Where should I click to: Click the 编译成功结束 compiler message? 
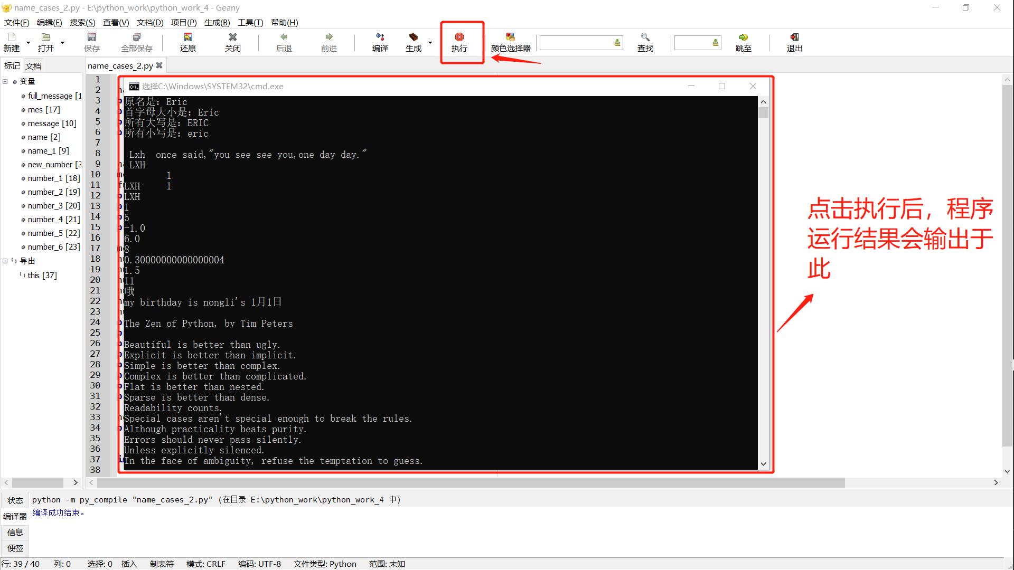(x=58, y=512)
